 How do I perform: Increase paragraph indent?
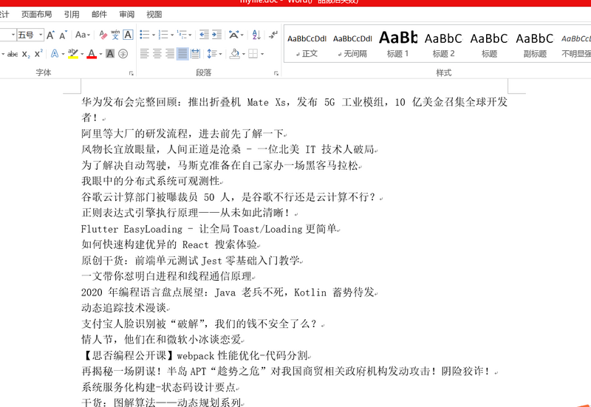tap(216, 35)
